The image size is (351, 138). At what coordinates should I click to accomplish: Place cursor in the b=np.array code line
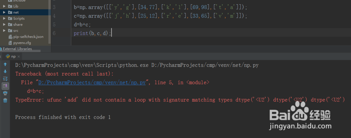(x=160, y=7)
